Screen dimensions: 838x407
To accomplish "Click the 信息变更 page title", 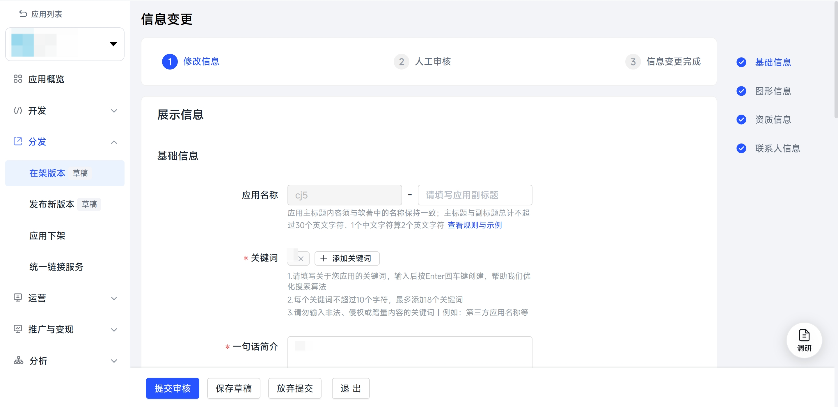I will pyautogui.click(x=166, y=19).
